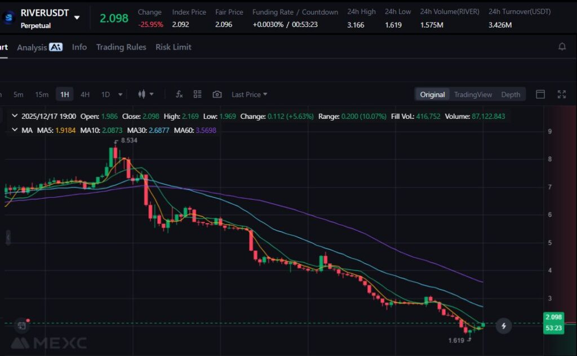Switch chart mode to TradingView

pos(473,95)
